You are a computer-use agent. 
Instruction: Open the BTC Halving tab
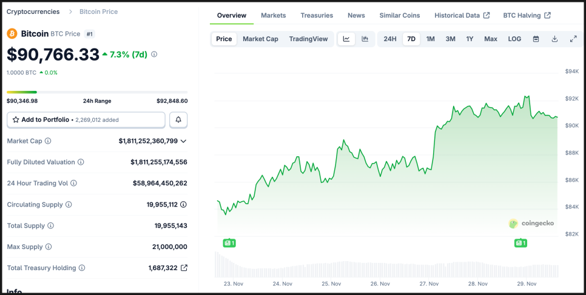527,15
